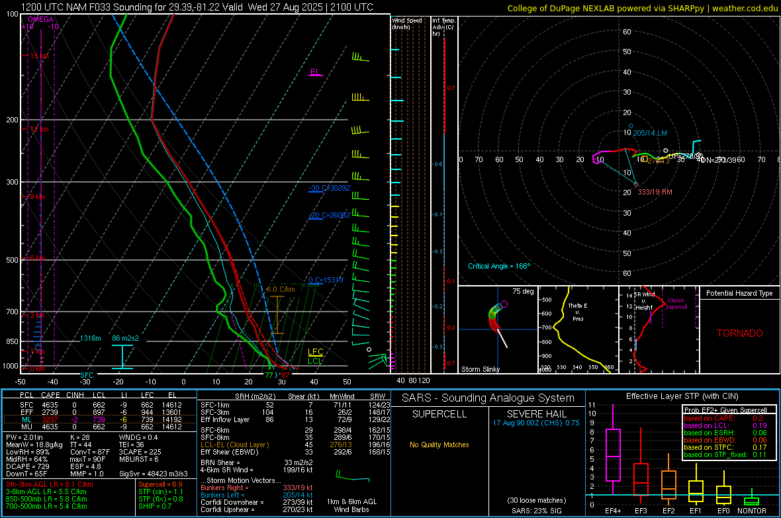Click the 1316m height label
Screen dimensions: 781x518
(90, 338)
